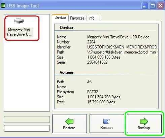Click the Memorex Mini TravelDrive label text
165x138 pixels.
tap(19, 32)
